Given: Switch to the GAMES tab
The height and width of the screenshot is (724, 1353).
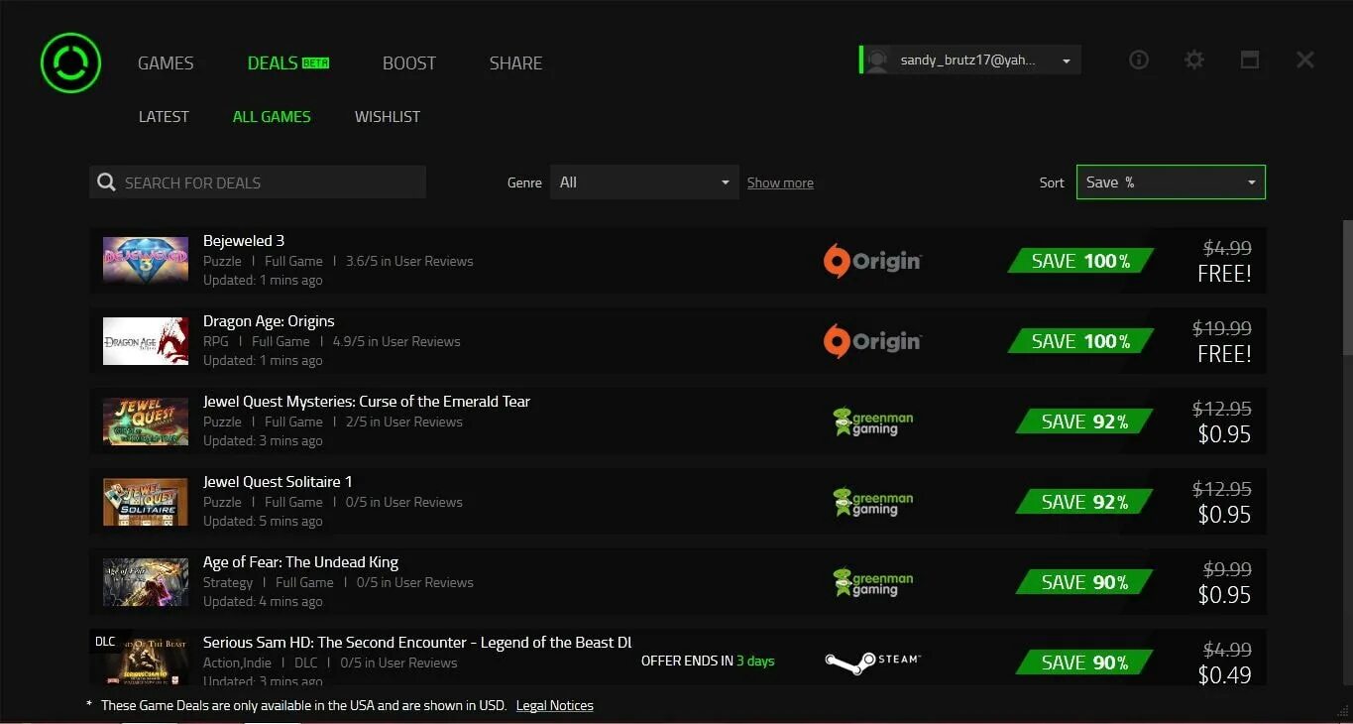Looking at the screenshot, I should (166, 62).
